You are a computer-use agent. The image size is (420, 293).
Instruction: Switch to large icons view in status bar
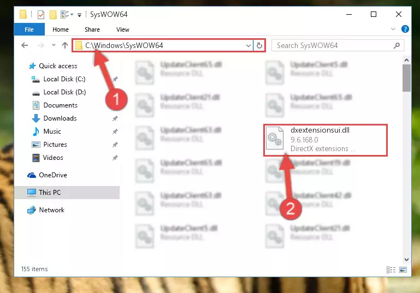pyautogui.click(x=403, y=270)
